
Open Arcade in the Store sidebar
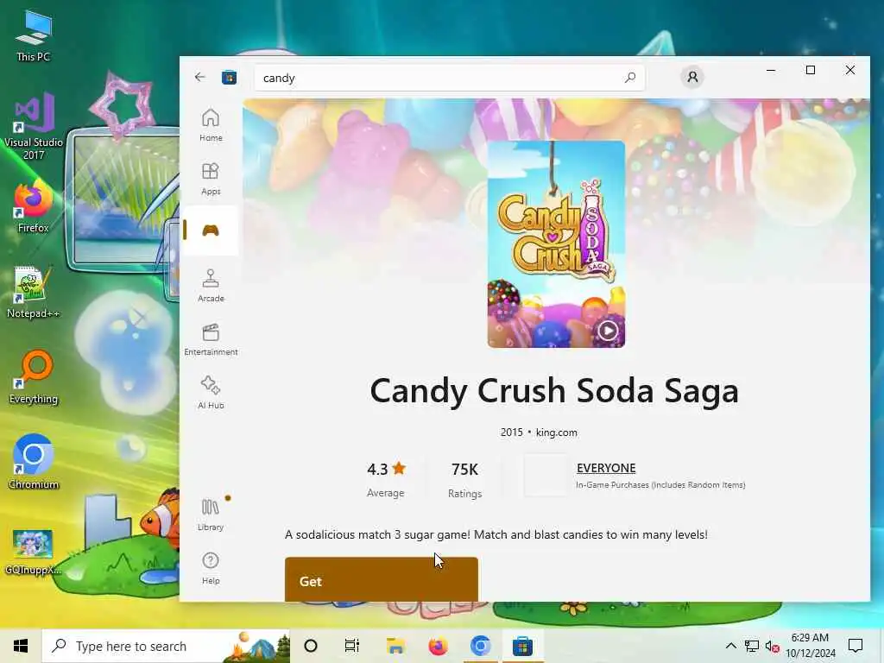click(211, 285)
